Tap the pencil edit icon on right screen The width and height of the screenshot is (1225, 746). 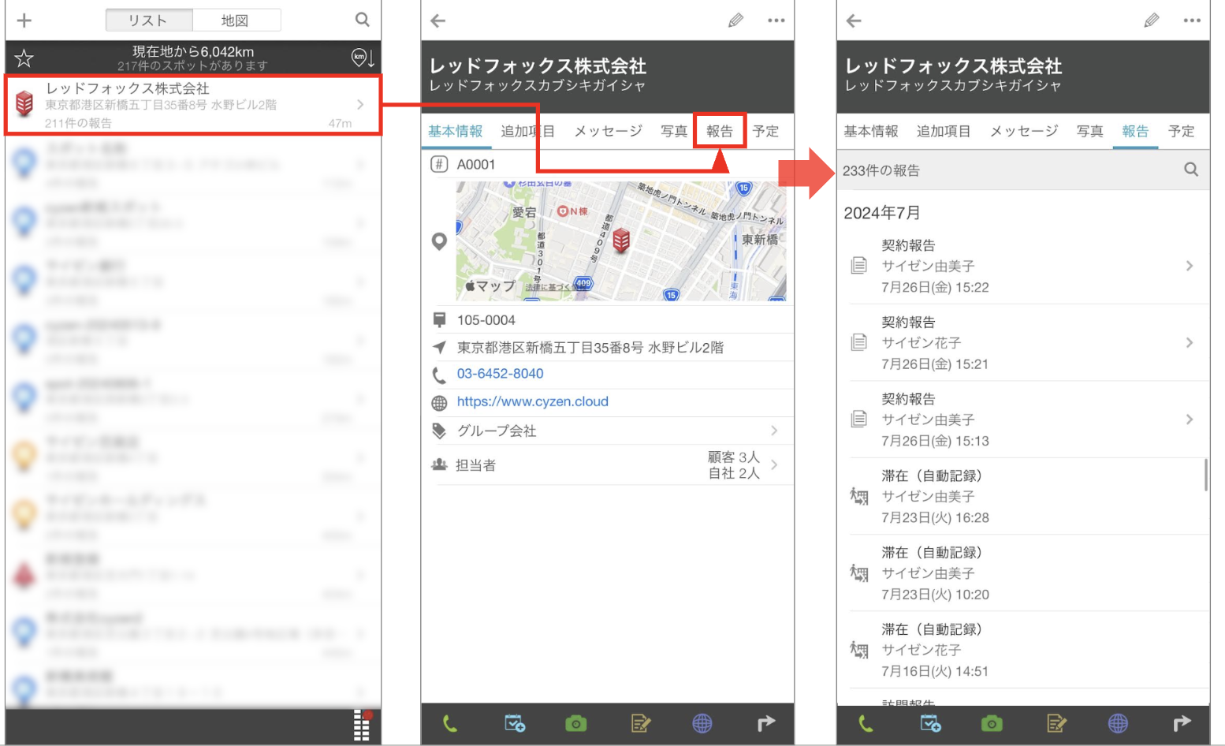(1152, 21)
